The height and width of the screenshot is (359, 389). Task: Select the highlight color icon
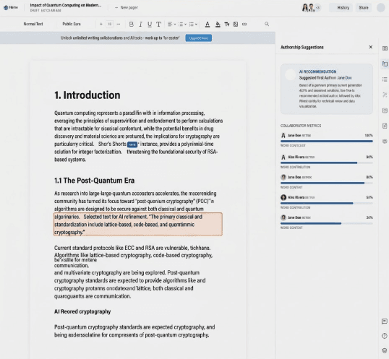pos(218,24)
